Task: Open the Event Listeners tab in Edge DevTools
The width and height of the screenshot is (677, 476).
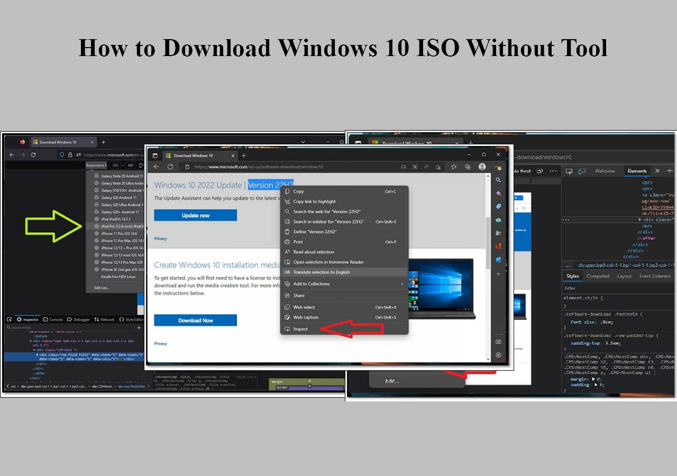Action: click(x=655, y=276)
